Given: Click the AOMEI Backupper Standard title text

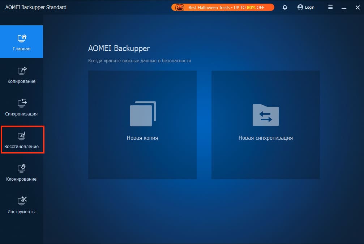Looking at the screenshot, I should click(36, 8).
